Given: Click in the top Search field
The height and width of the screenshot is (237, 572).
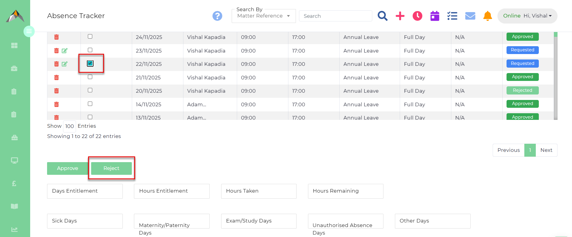Looking at the screenshot, I should point(335,16).
